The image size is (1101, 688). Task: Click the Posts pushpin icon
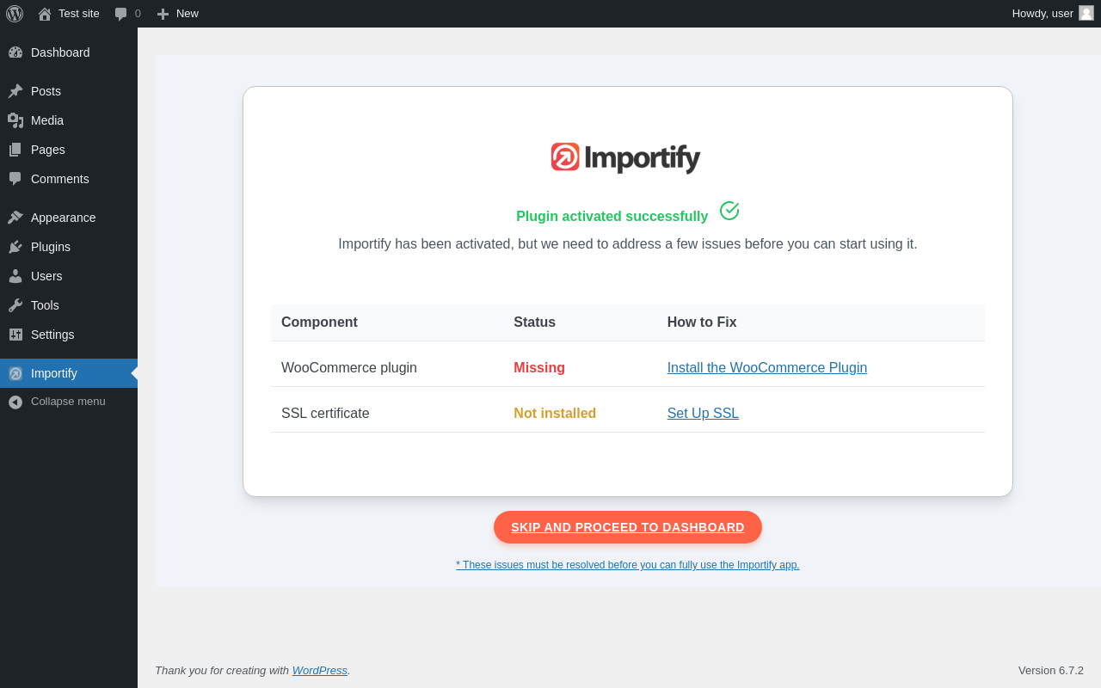pos(15,91)
